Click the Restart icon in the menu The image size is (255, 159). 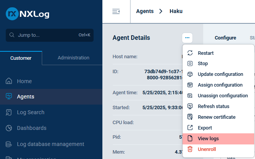pyautogui.click(x=190, y=53)
